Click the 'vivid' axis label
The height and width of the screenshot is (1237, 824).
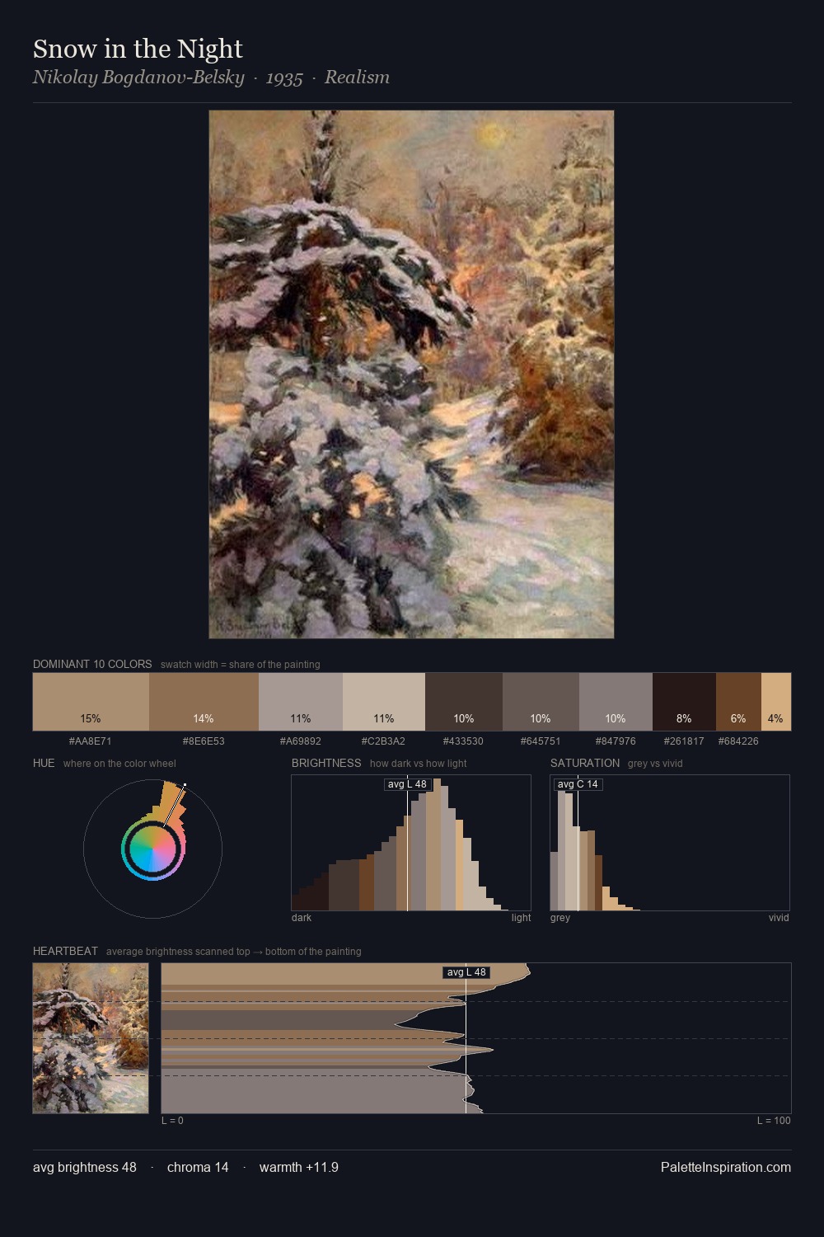pyautogui.click(x=779, y=918)
